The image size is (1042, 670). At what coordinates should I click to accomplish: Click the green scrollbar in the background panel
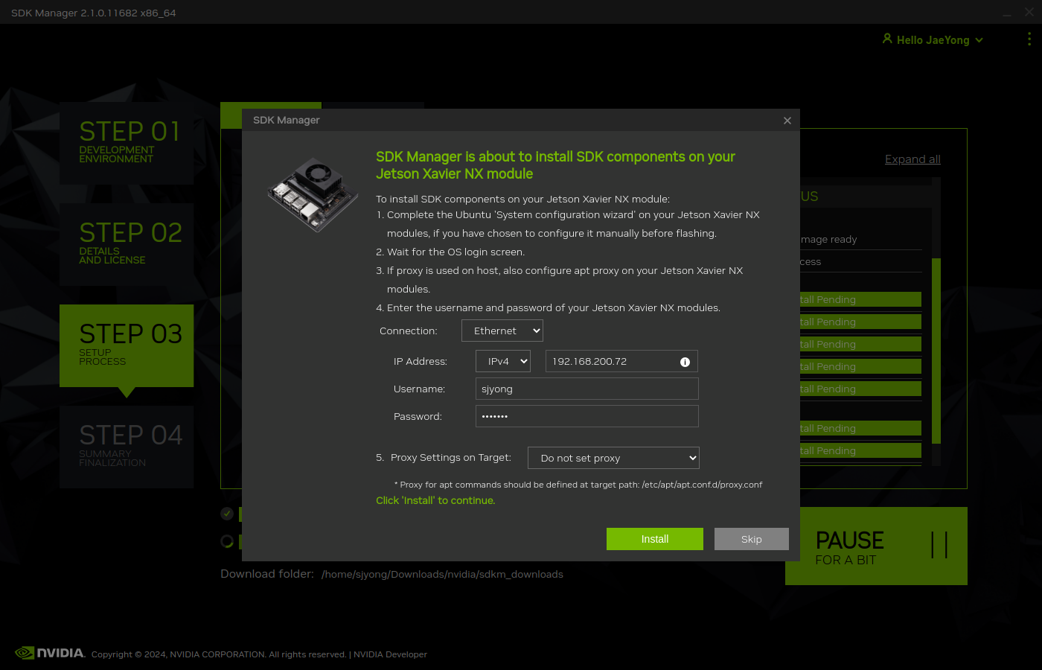pyautogui.click(x=936, y=351)
